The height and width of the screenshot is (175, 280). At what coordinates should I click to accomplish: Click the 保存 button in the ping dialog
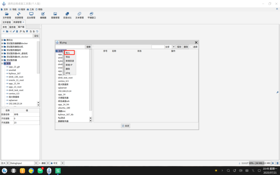click(x=179, y=47)
